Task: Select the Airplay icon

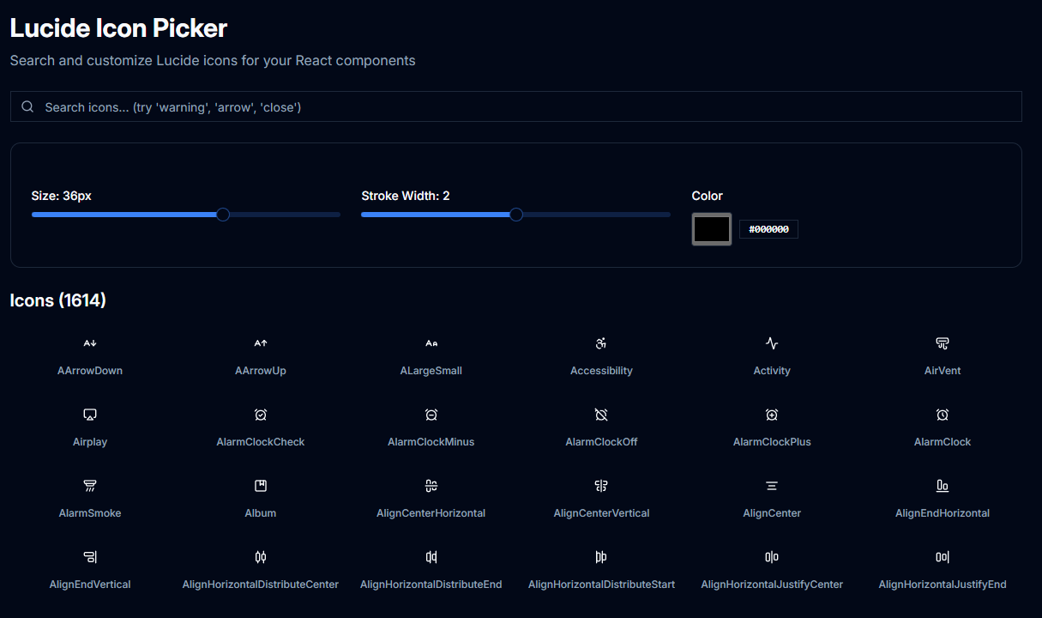Action: [90, 415]
